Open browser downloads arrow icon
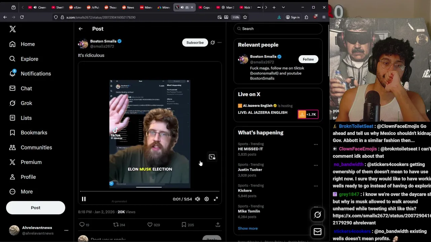Viewport: 431px width, 242px height. tap(279, 17)
